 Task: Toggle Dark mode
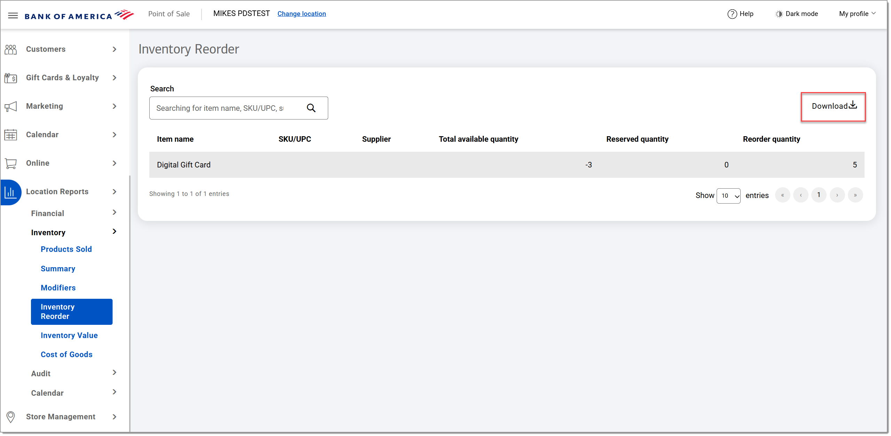797,14
